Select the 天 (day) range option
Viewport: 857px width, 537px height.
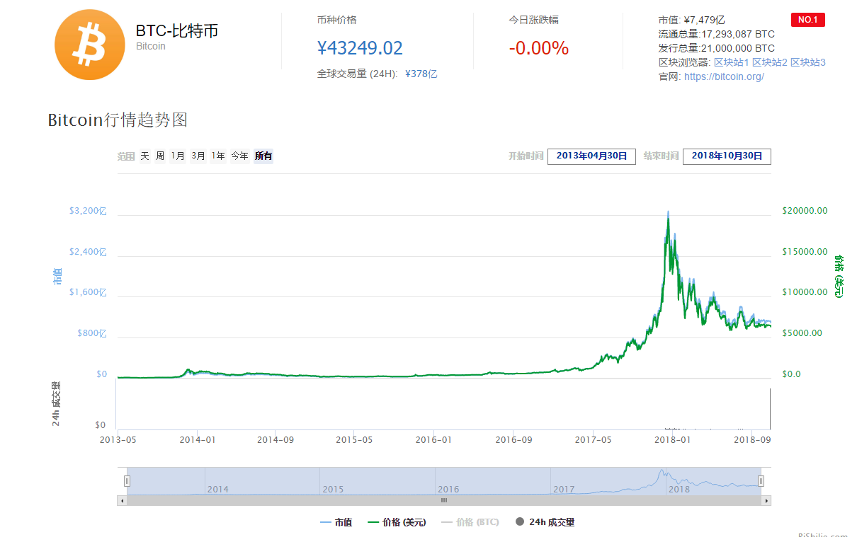tap(144, 156)
